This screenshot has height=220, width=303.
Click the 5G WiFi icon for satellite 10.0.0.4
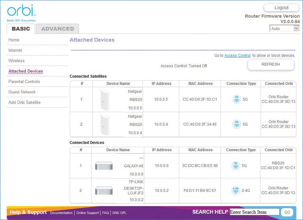pos(236,124)
